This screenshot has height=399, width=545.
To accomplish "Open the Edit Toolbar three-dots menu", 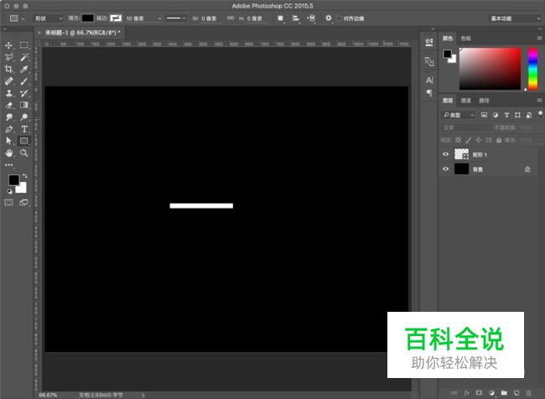I will click(x=8, y=165).
